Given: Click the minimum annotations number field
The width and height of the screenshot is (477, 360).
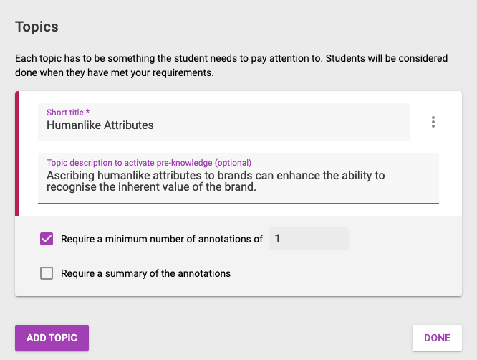Looking at the screenshot, I should pos(309,239).
